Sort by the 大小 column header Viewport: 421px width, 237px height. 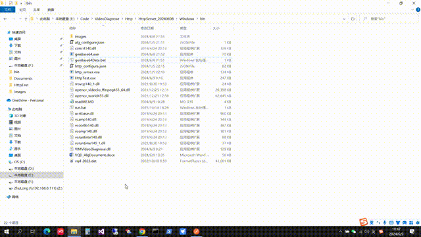pos(216,28)
